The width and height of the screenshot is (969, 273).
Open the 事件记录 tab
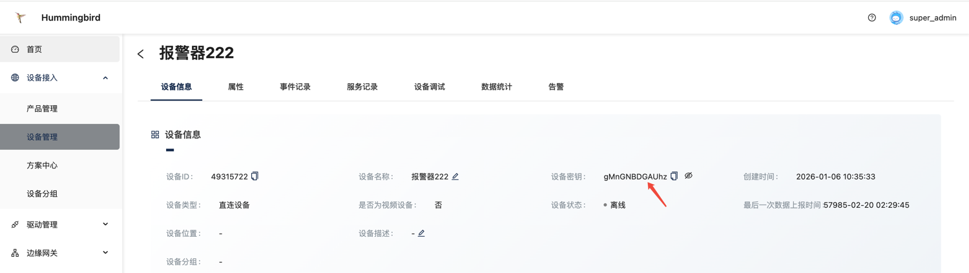tap(295, 86)
